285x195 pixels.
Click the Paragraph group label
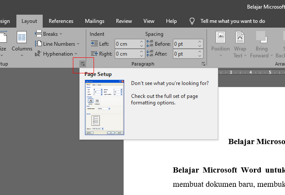click(143, 64)
